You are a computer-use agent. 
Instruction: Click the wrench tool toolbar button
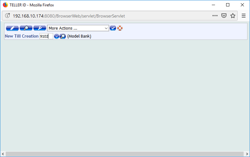click(x=40, y=28)
